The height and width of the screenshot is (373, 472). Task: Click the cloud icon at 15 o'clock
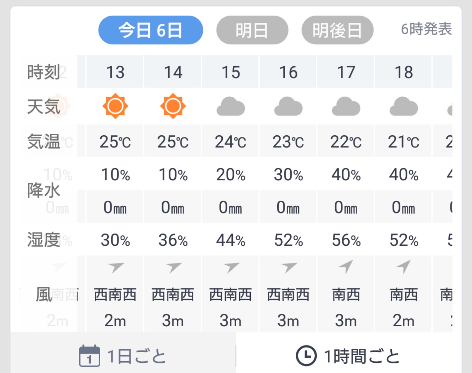tap(231, 106)
